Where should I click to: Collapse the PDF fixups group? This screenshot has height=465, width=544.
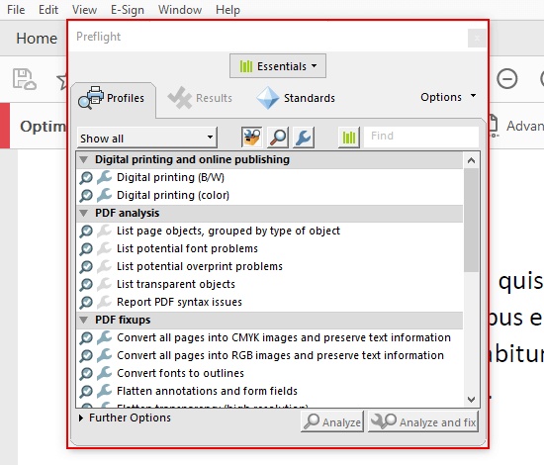(84, 320)
